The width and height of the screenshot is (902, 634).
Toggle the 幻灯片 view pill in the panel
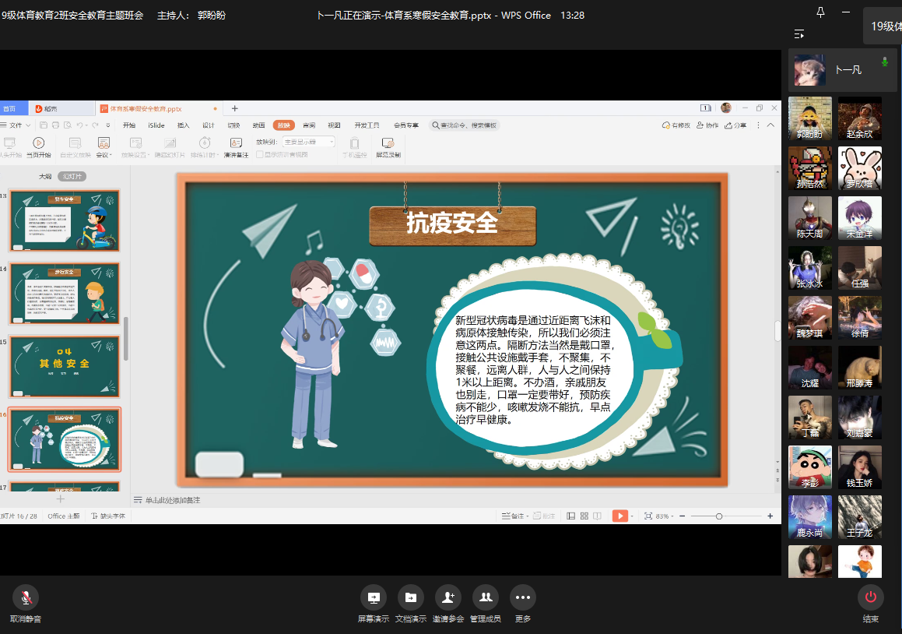pyautogui.click(x=72, y=177)
